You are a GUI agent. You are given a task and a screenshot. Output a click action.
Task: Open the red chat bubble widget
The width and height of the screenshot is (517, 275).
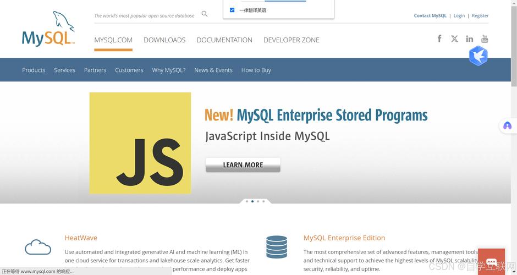(491, 262)
